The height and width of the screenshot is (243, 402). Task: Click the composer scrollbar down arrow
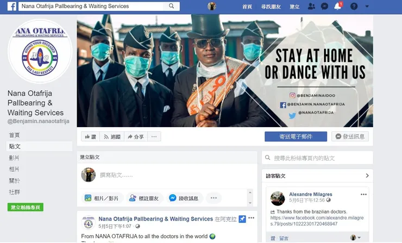click(x=250, y=203)
